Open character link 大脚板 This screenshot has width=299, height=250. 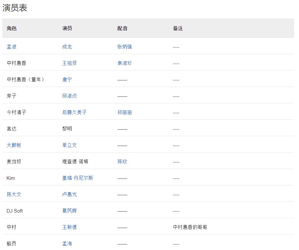14,145
